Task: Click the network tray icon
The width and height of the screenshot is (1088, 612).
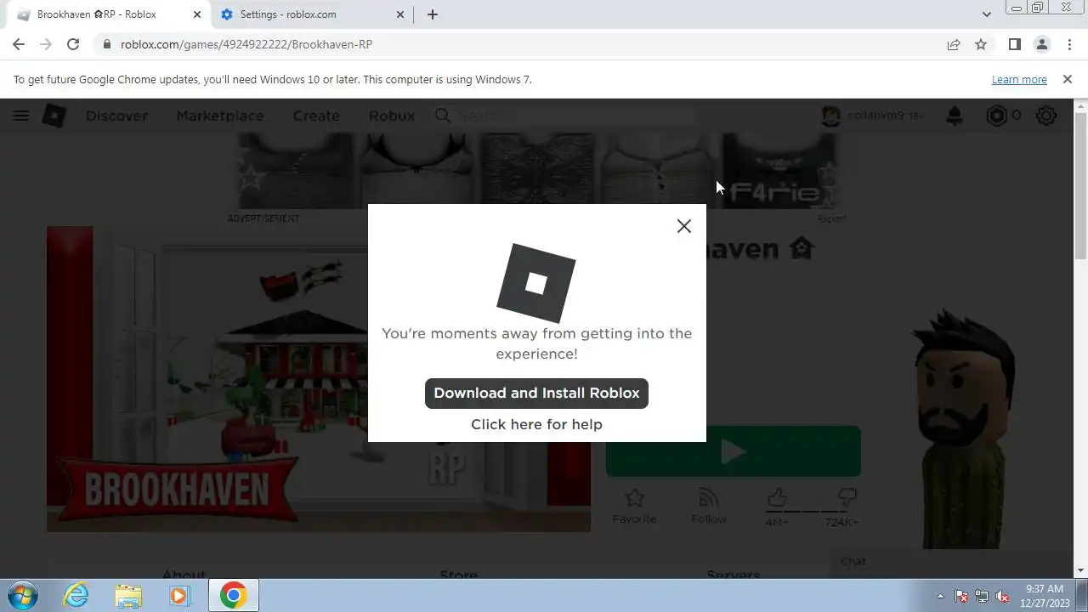Action: click(x=982, y=596)
